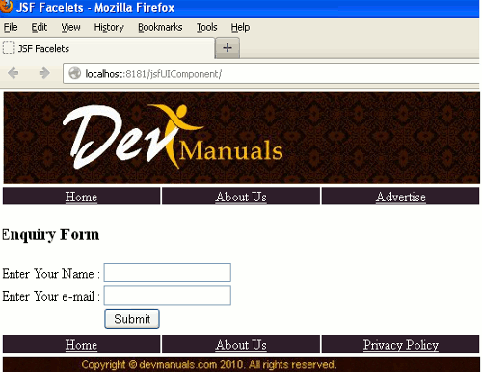Open the Bookmarks menu
This screenshot has width=482, height=372.
coord(160,27)
